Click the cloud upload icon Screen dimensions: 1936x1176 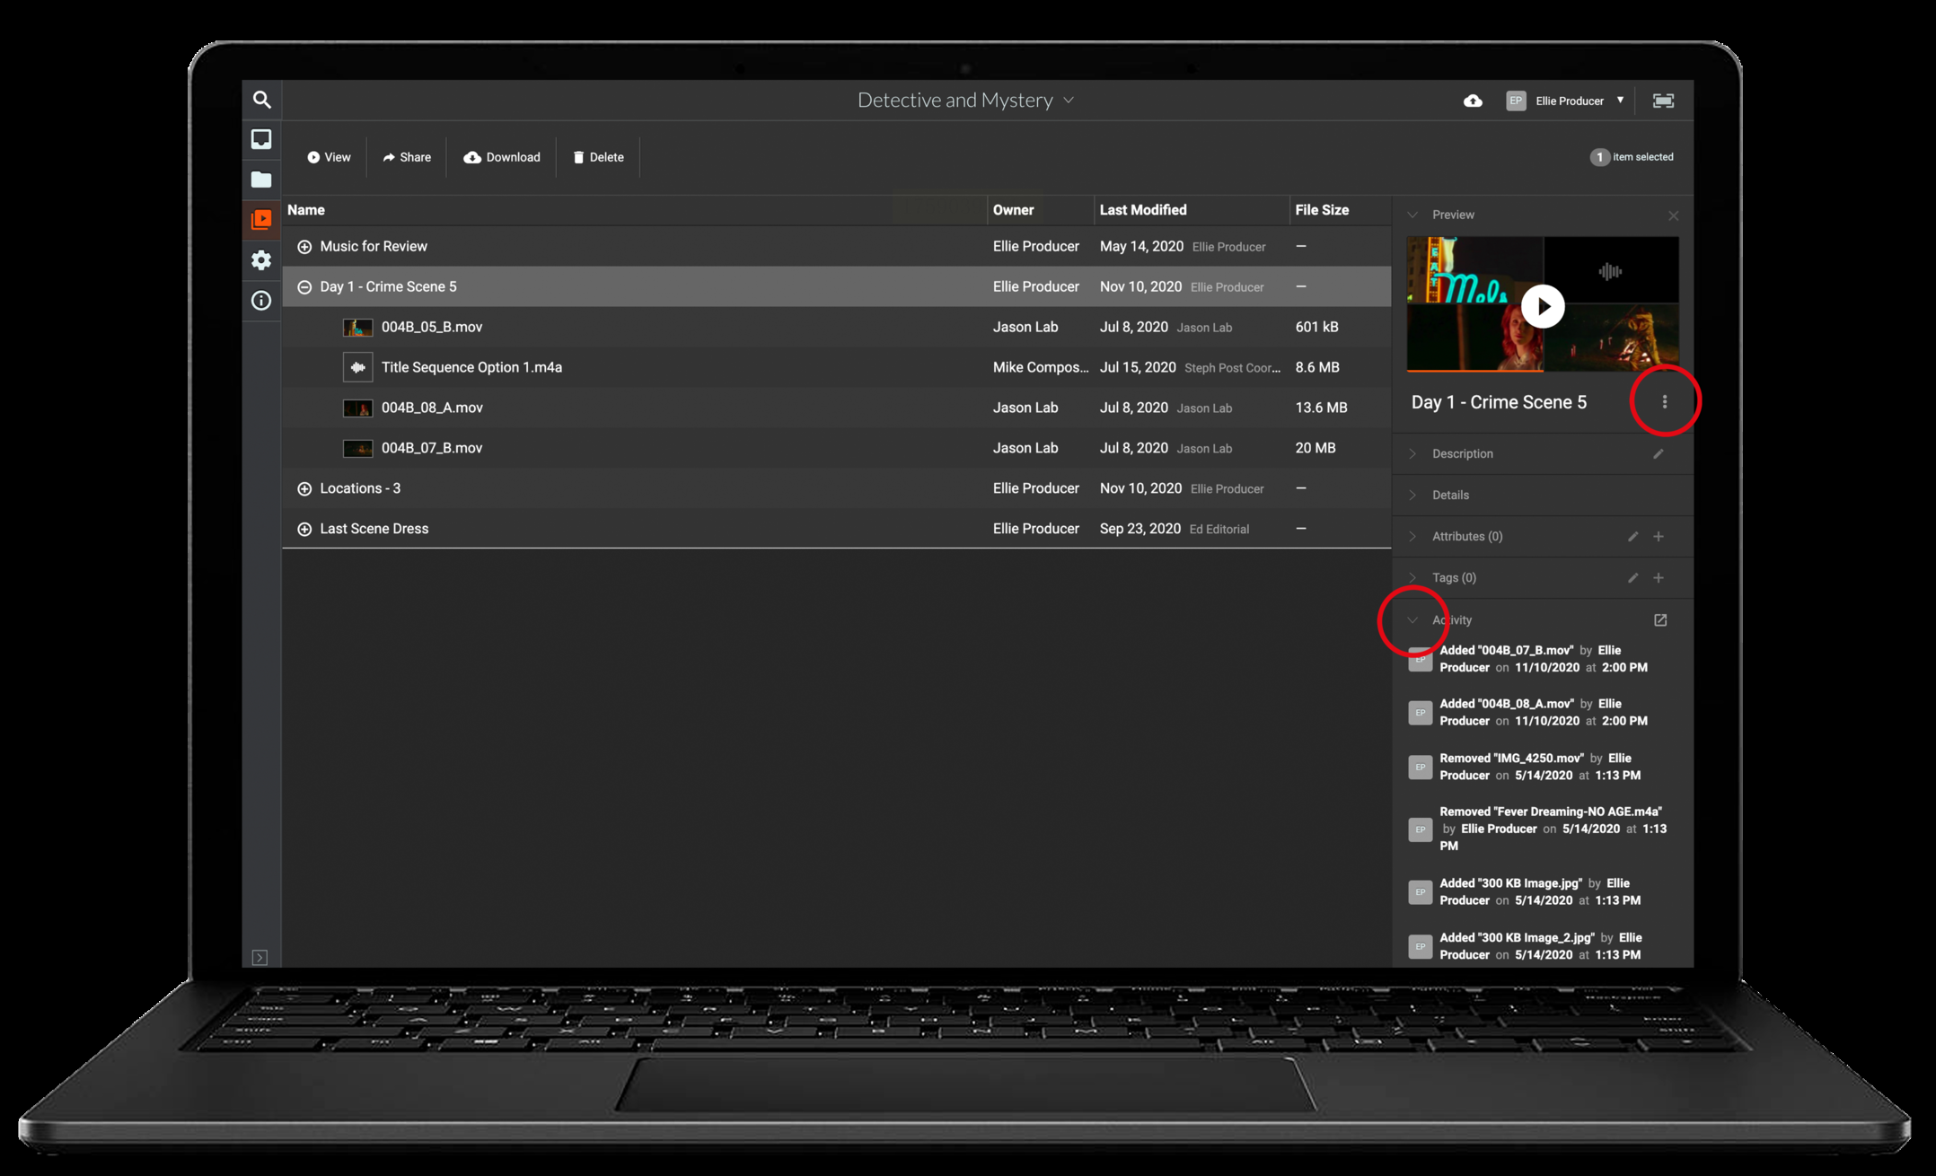tap(1473, 101)
